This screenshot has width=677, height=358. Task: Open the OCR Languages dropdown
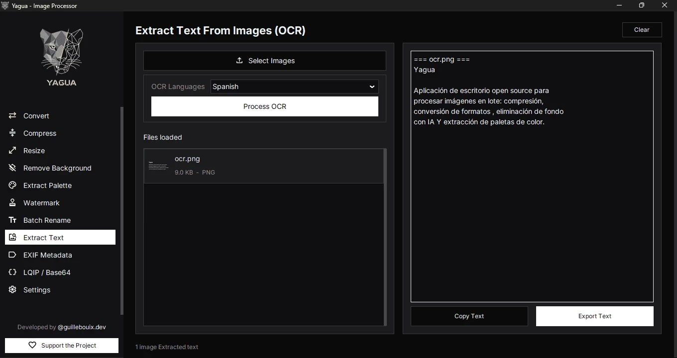[295, 87]
